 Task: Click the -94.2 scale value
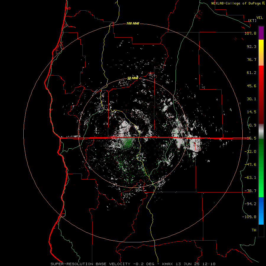[x=250, y=204]
